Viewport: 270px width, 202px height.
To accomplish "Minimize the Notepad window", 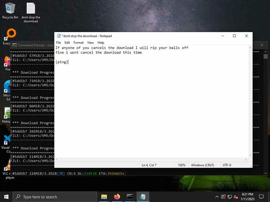I will pyautogui.click(x=223, y=36).
